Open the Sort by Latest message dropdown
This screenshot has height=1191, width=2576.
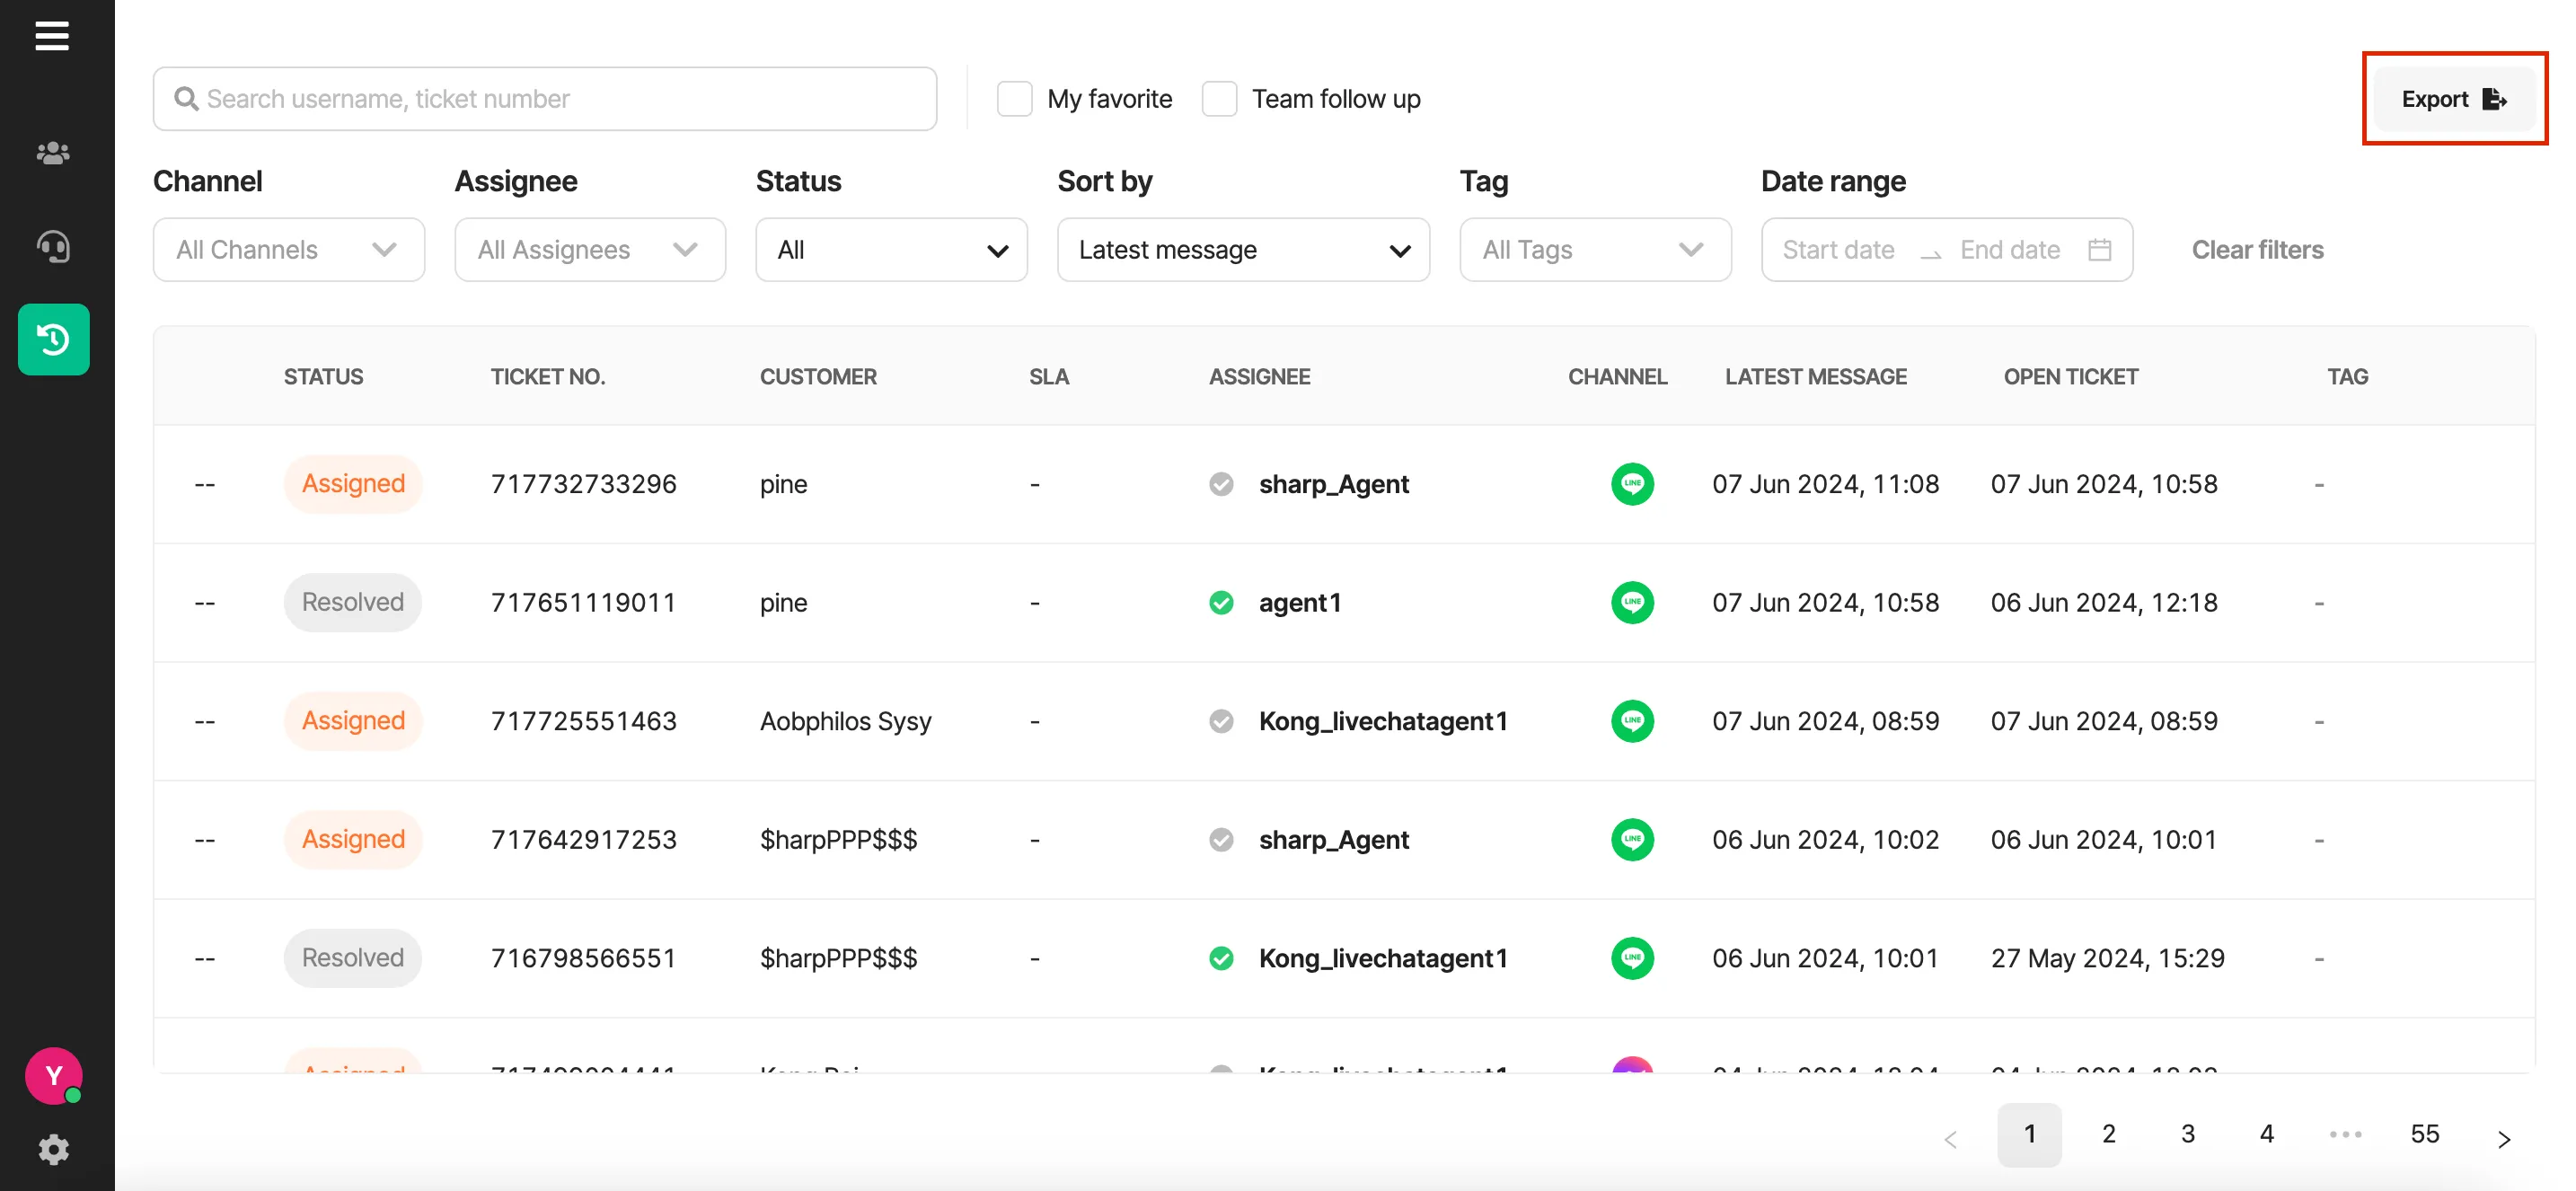1243,250
